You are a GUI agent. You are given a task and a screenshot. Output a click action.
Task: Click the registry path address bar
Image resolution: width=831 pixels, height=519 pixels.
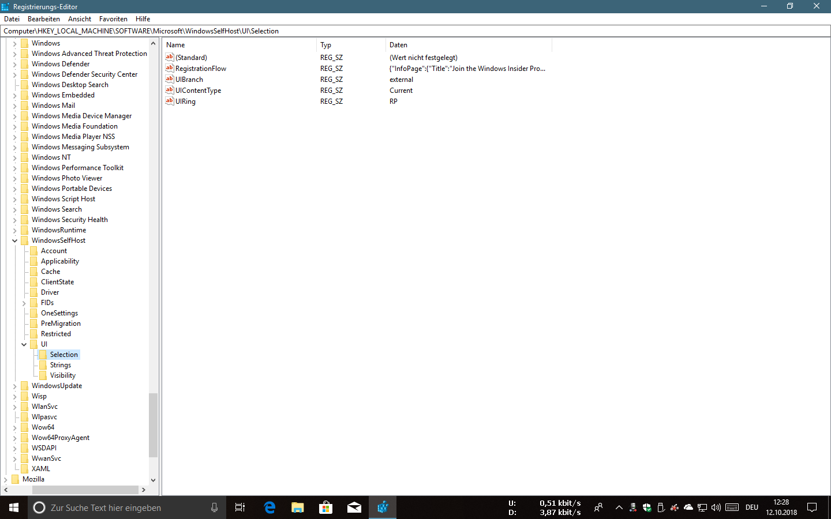point(415,31)
